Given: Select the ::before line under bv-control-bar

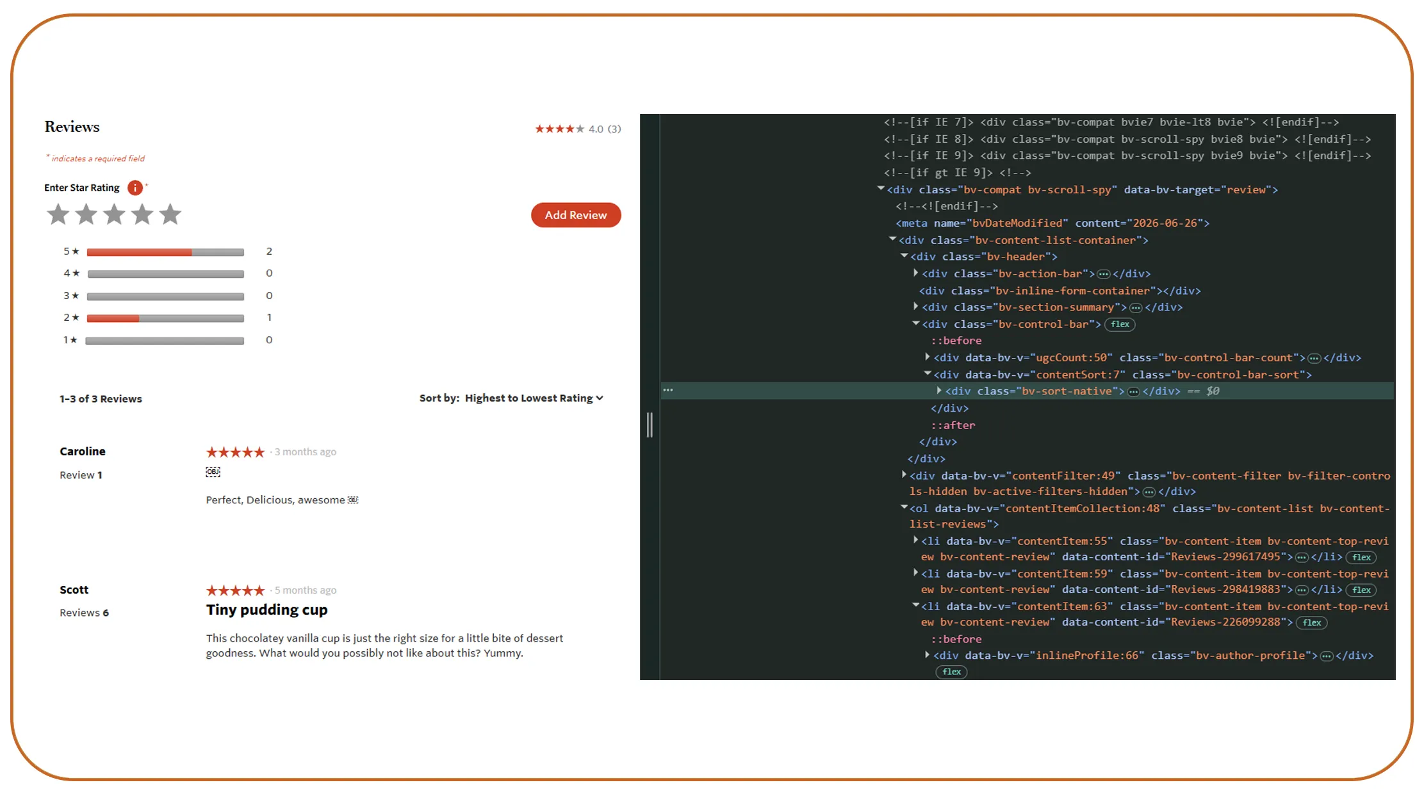Looking at the screenshot, I should 956,341.
